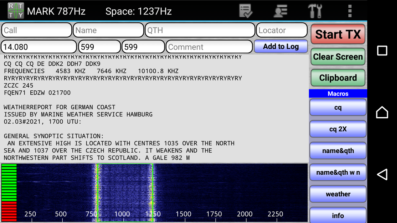
Task: Tap the Android back triangle
Action: (x=382, y=174)
